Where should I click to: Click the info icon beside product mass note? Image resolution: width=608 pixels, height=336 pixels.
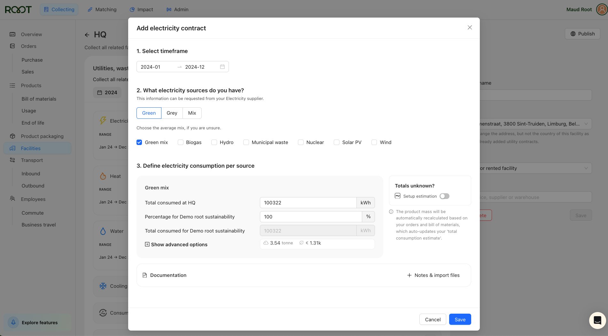[x=391, y=212]
